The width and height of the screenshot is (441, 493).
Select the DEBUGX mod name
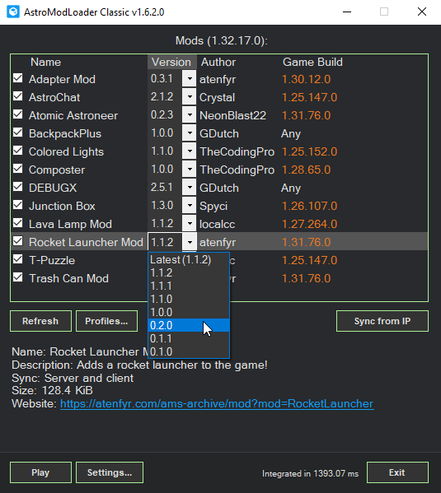click(53, 188)
